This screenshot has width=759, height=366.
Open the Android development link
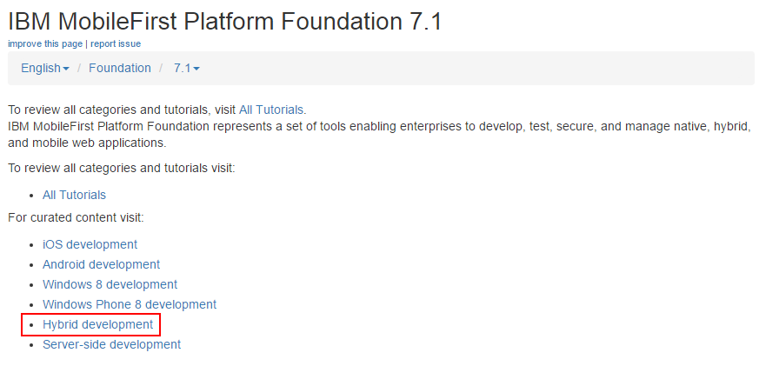101,264
